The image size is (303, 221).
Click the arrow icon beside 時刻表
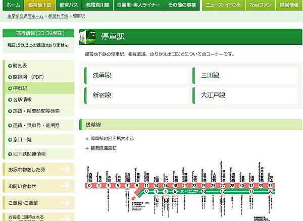point(10,66)
